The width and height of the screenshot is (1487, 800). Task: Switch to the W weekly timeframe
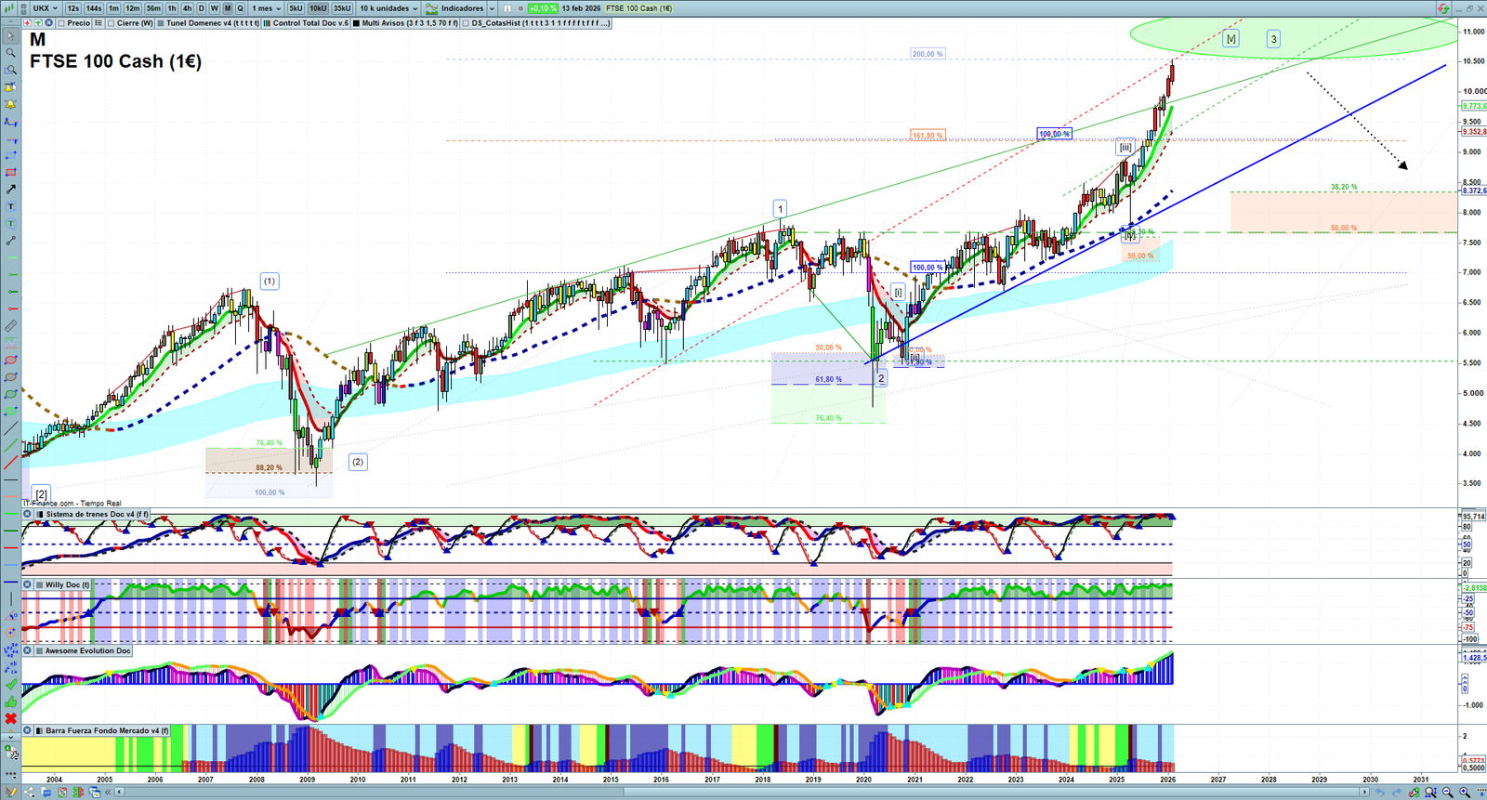coord(215,8)
